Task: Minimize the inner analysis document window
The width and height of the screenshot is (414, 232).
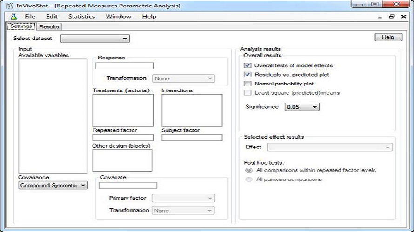Action: coord(380,17)
